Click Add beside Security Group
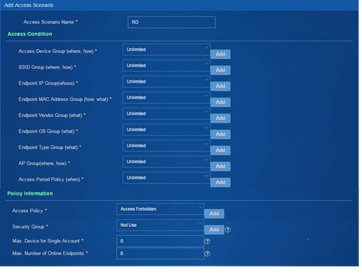The height and width of the screenshot is (279, 362). [x=214, y=230]
